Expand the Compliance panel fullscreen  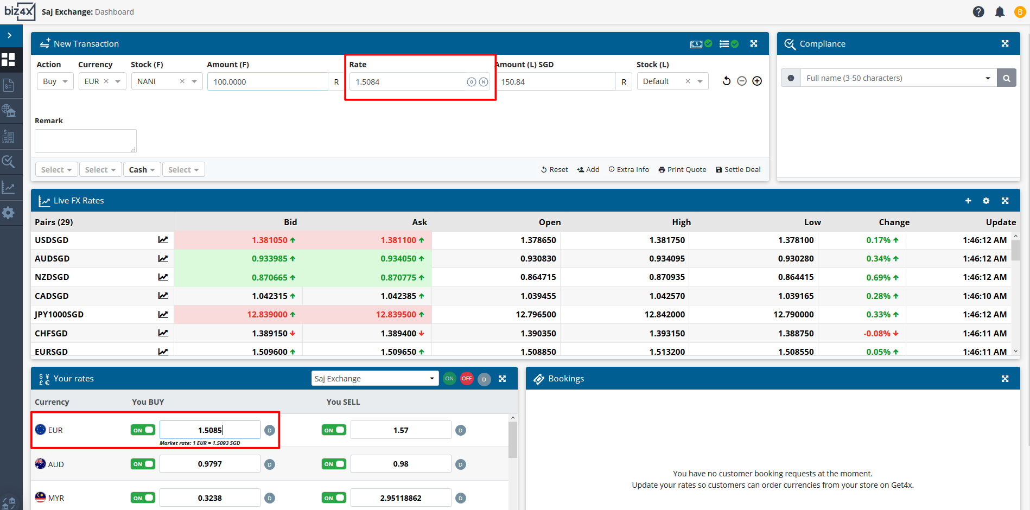click(1005, 43)
